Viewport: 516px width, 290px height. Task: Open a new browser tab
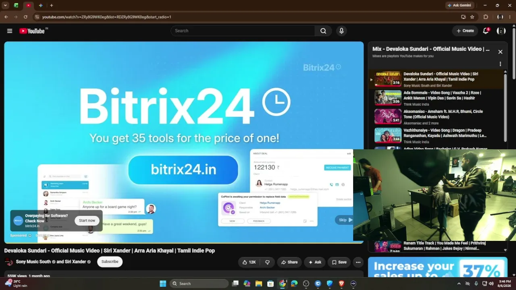pos(51,6)
